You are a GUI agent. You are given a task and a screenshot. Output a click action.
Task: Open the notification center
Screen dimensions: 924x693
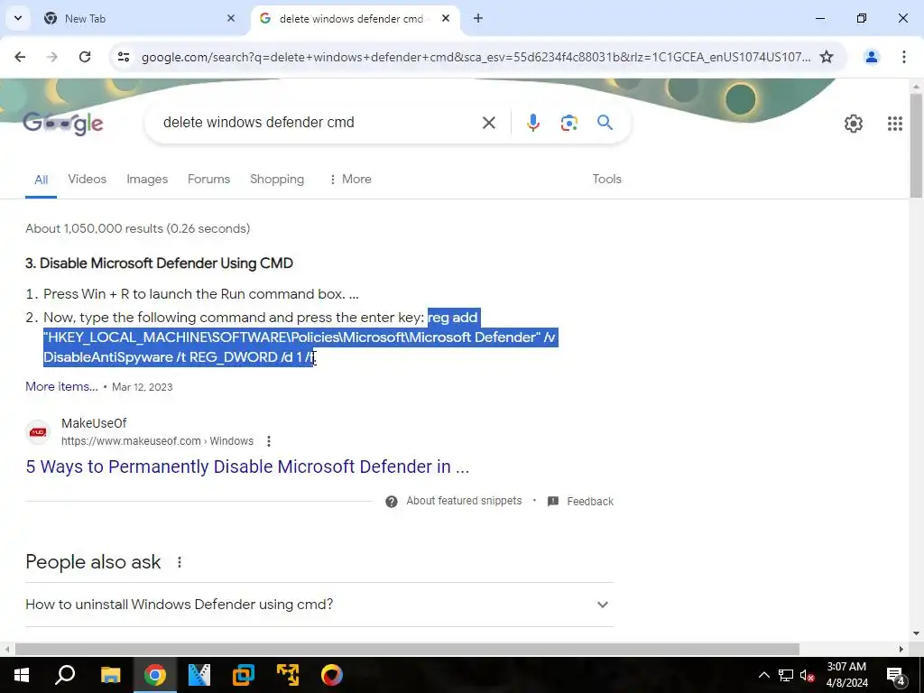point(896,675)
